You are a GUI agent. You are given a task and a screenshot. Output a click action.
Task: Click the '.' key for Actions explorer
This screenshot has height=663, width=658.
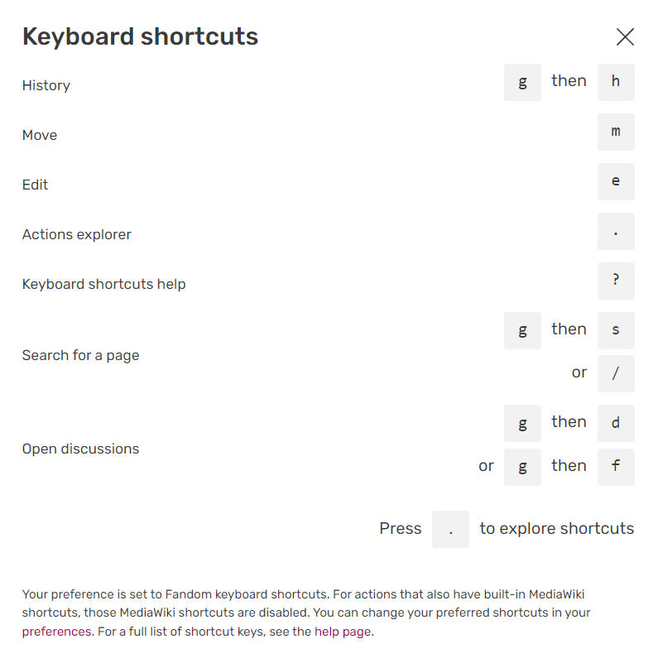coord(616,231)
